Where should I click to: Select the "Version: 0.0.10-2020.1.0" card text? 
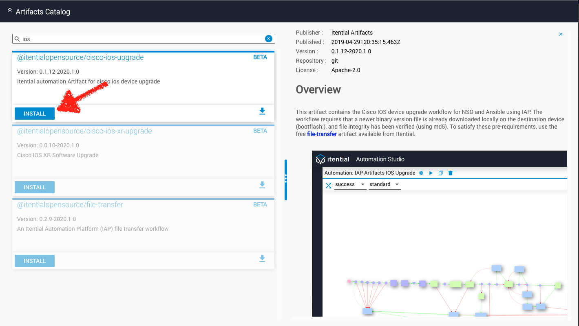48,145
